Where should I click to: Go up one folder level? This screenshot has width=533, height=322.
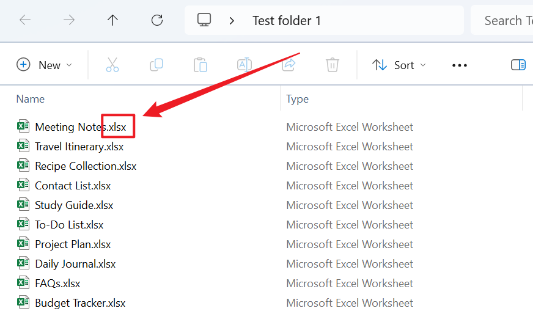pos(112,20)
